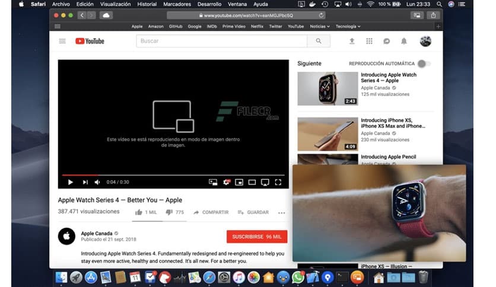
Task: Open the YouTube messages icon
Action: point(387,41)
